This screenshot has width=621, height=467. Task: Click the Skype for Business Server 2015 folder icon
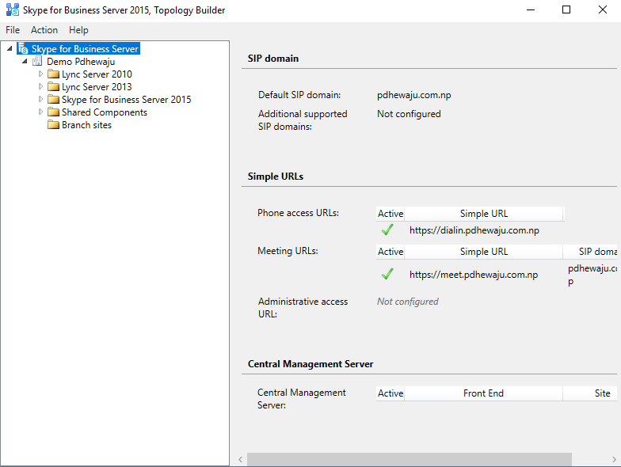pos(53,100)
